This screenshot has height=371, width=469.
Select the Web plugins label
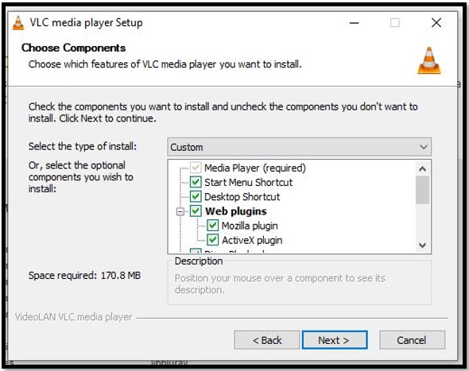(x=236, y=211)
